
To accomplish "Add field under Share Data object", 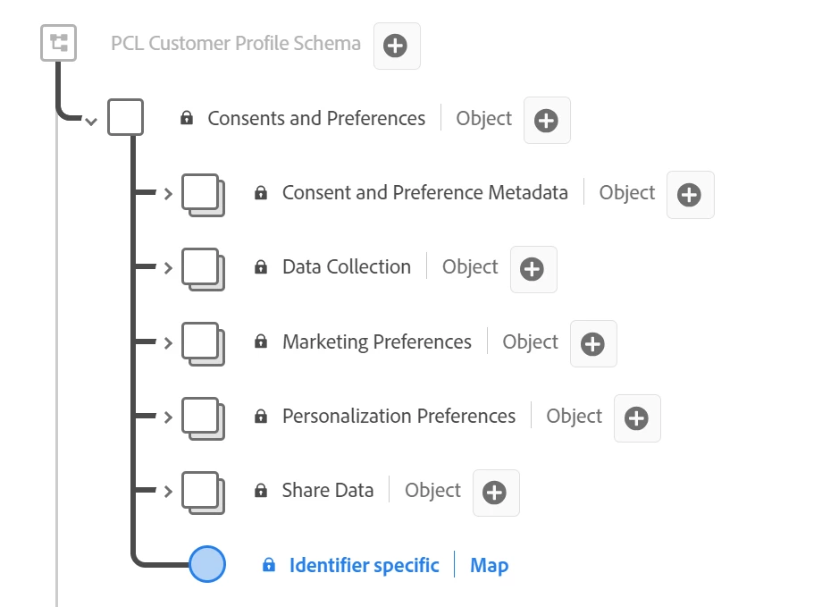I will pos(495,493).
